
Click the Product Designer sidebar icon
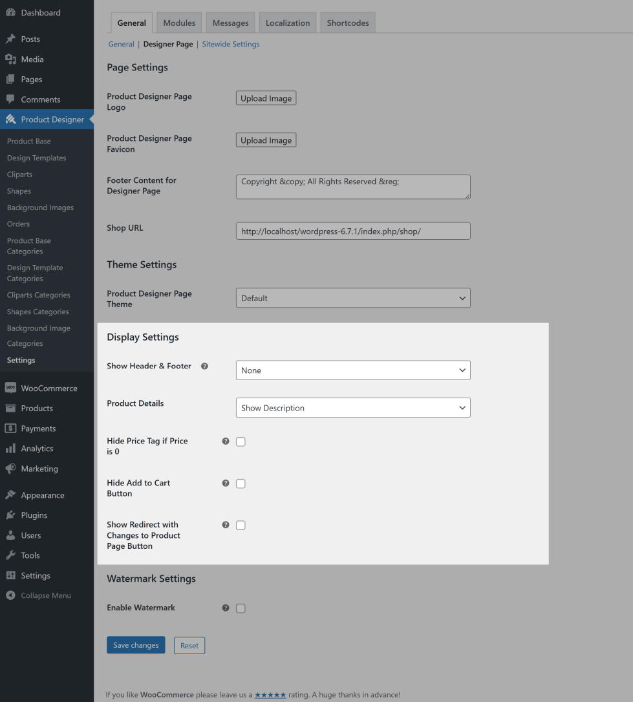pos(10,120)
